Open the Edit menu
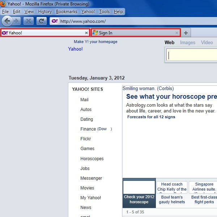The height and width of the screenshot is (217, 217). click(x=17, y=12)
